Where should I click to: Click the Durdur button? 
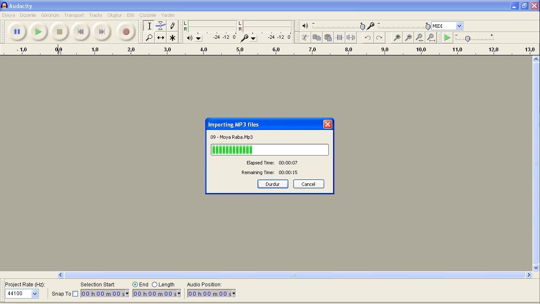pyautogui.click(x=273, y=184)
